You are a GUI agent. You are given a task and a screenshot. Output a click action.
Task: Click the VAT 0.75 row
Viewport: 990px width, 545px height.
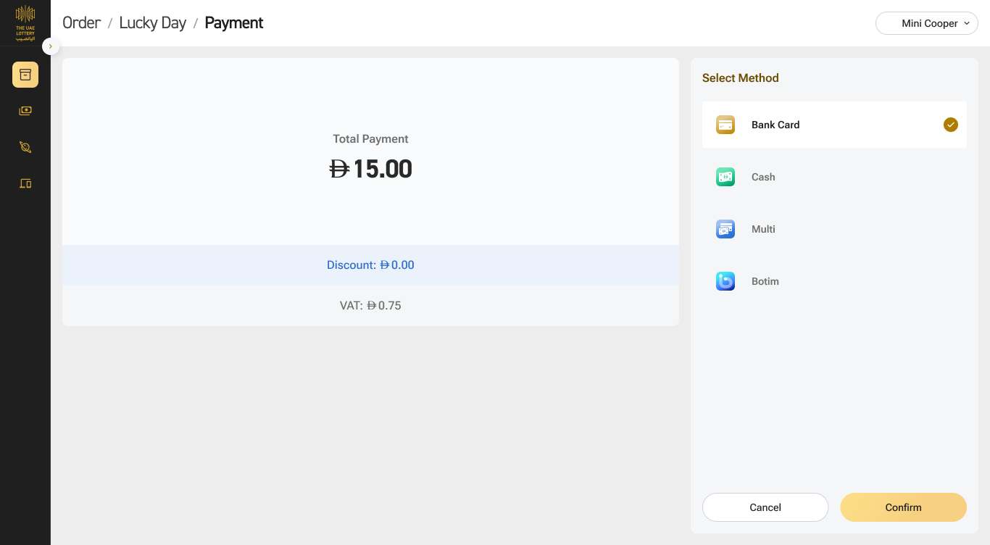371,306
